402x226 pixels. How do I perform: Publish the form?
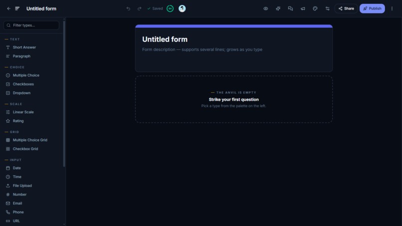372,8
